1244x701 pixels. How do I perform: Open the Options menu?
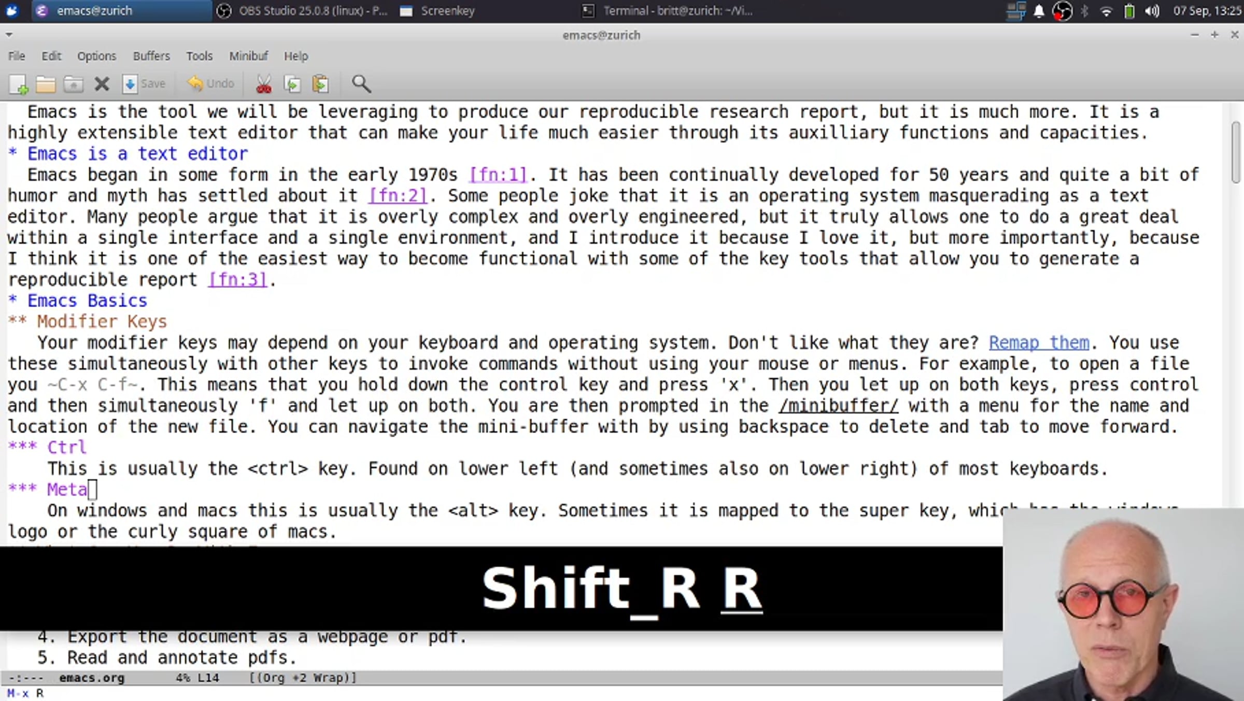[x=96, y=56]
